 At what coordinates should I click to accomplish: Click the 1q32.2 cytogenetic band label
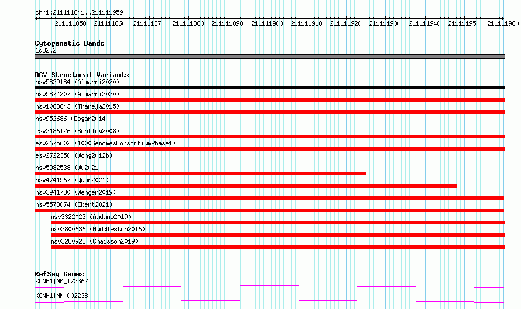click(x=46, y=50)
